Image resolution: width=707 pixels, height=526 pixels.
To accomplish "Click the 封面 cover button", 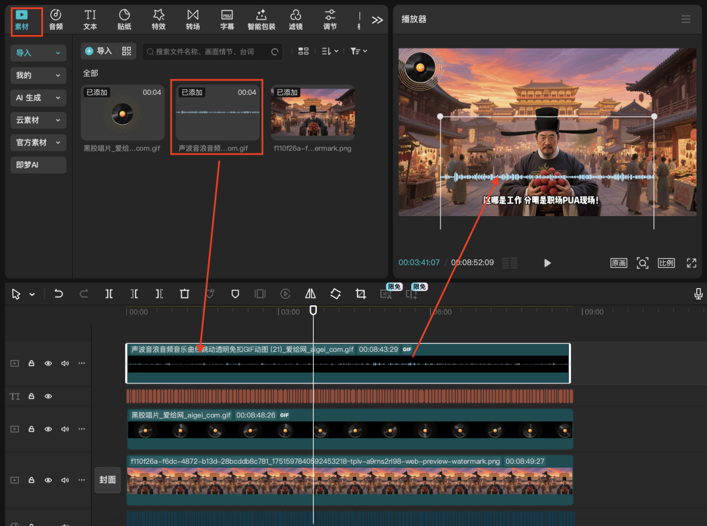I will point(107,479).
